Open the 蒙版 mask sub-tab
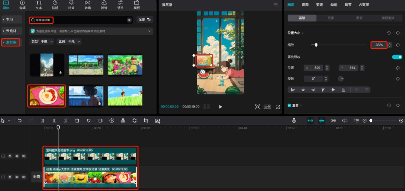Screen dimensions: 405x191 point(359,18)
